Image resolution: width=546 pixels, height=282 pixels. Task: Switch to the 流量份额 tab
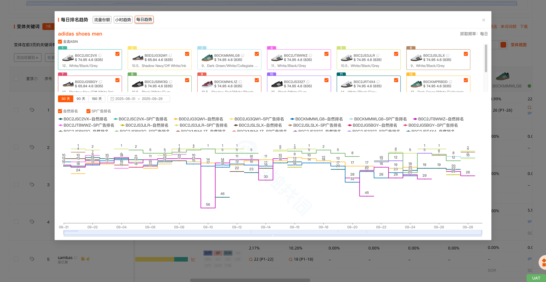(102, 20)
